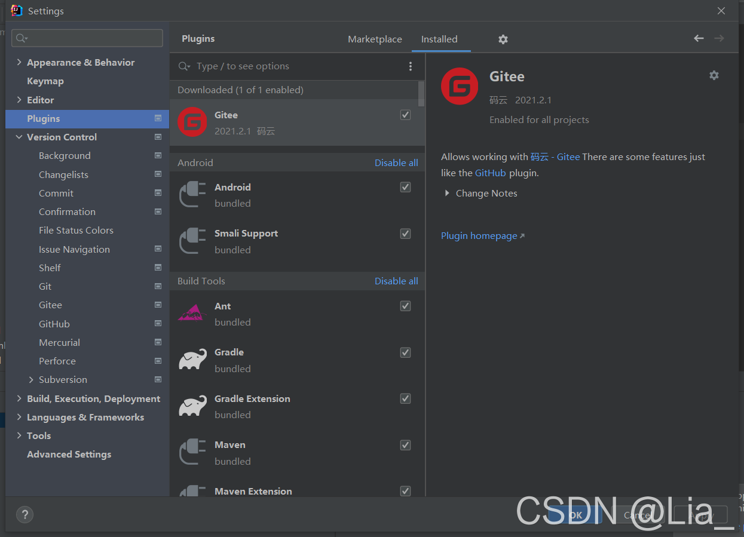Click the plugin list scrollbar

(x=421, y=94)
